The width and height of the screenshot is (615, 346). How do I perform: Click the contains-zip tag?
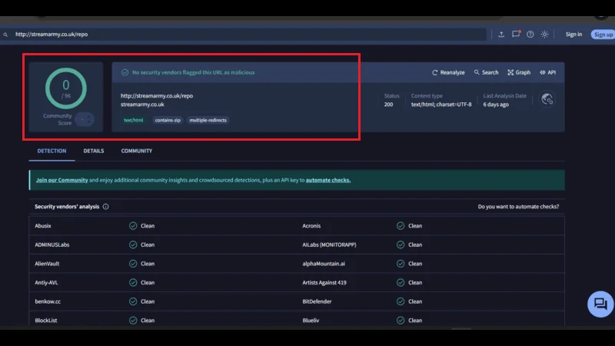tap(168, 121)
